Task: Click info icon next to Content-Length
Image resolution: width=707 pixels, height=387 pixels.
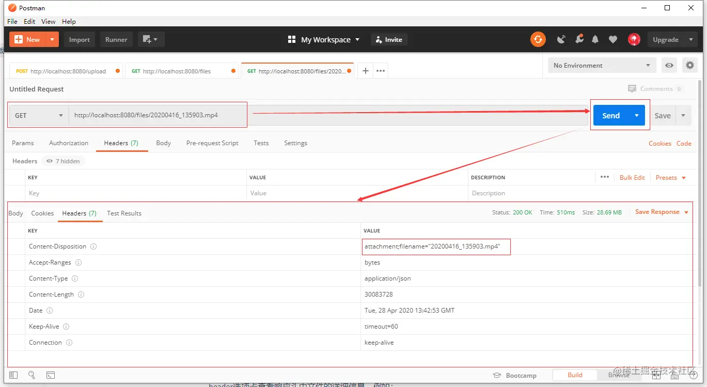Action: point(81,295)
